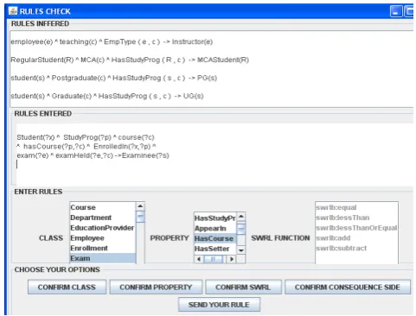Click the PG(s) inferred rule line
416x316 pixels.
pos(113,78)
